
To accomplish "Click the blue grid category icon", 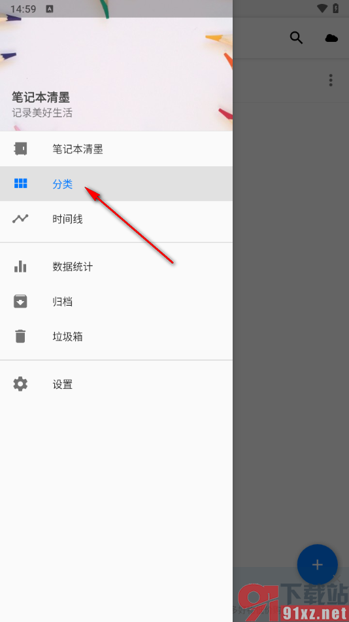I will [20, 183].
